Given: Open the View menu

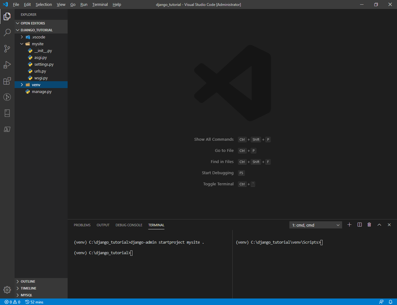Looking at the screenshot, I should tap(61, 4).
